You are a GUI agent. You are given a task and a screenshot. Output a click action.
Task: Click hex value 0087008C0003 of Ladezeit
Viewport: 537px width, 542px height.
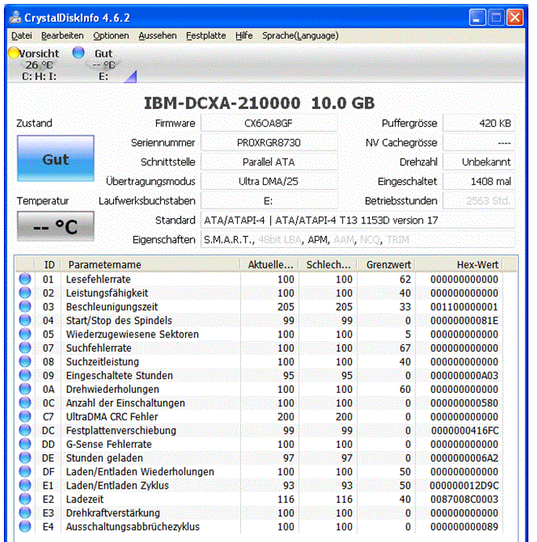tap(464, 499)
